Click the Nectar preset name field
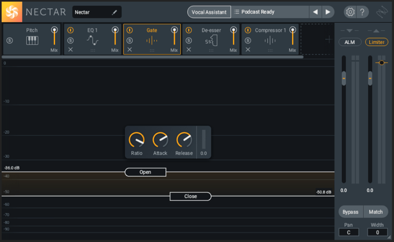 pyautogui.click(x=97, y=12)
